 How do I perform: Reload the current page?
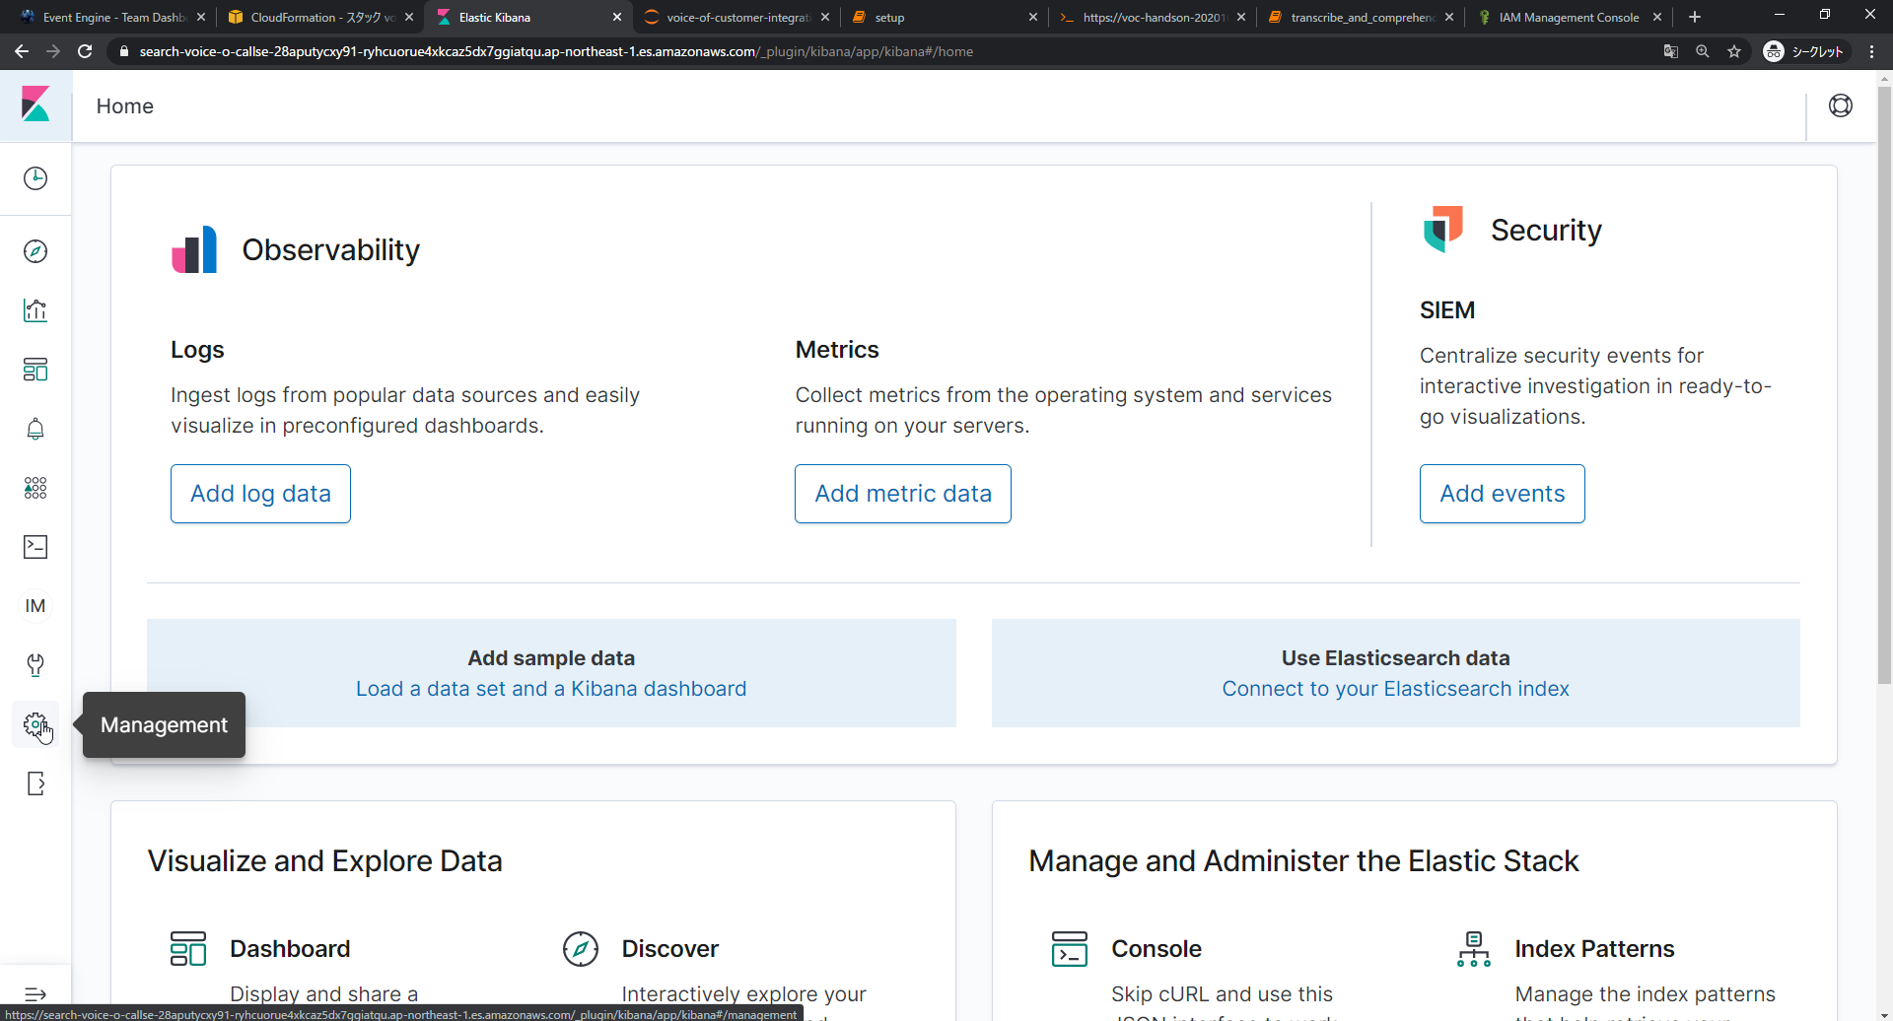tap(85, 51)
